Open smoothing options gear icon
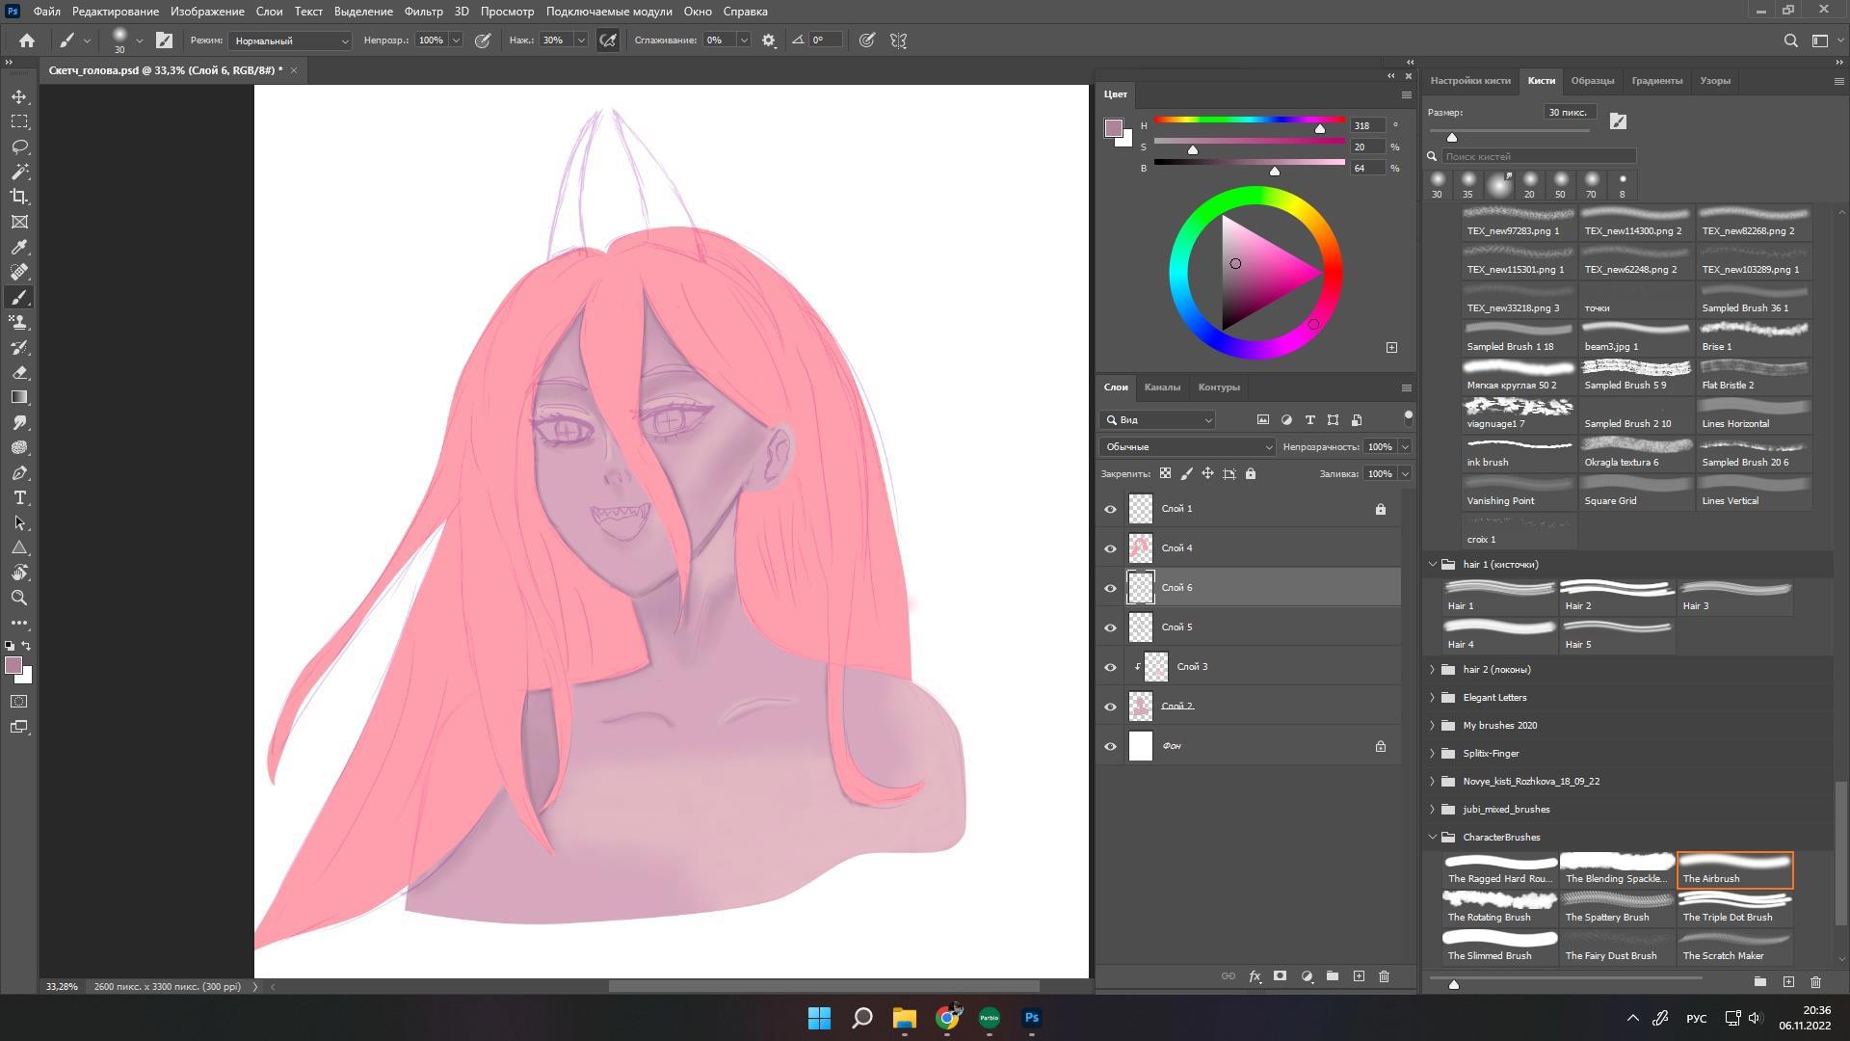 click(769, 40)
